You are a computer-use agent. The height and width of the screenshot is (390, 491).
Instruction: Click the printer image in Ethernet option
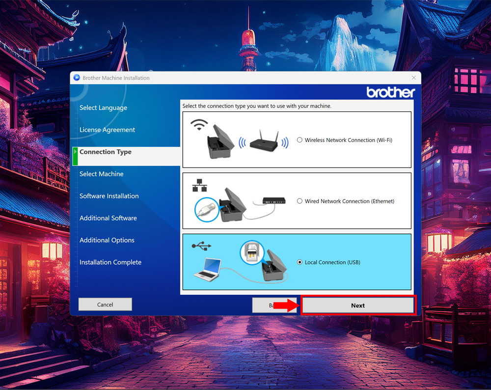[x=233, y=205]
